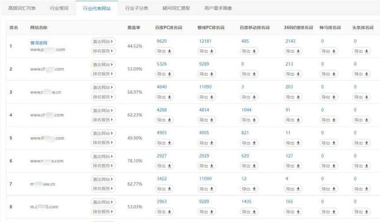Viewport: 380px width, 222px height.
Task: Export row 2 data below 5326
Action: [x=164, y=74]
